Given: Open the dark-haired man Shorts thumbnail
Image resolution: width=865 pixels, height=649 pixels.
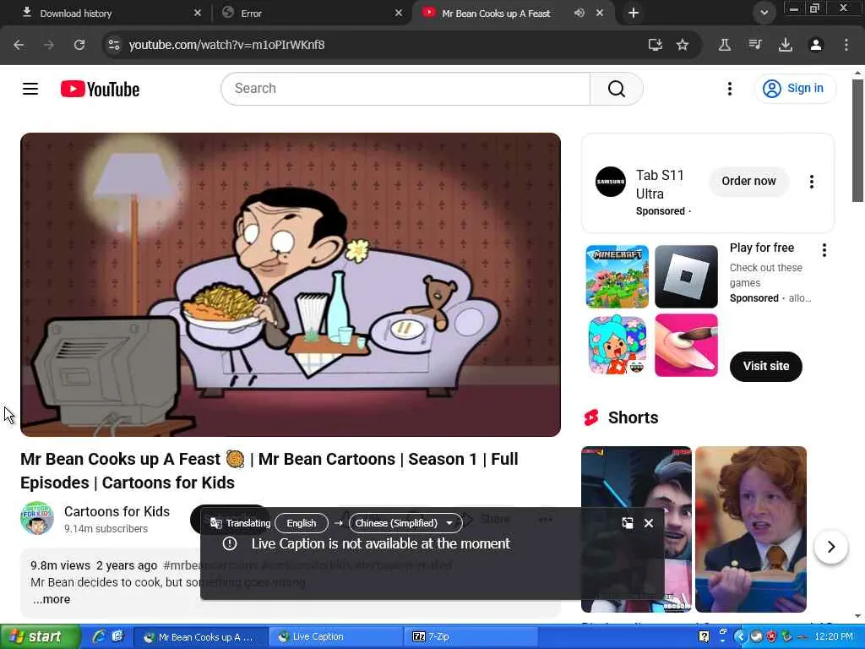Looking at the screenshot, I should tap(636, 529).
